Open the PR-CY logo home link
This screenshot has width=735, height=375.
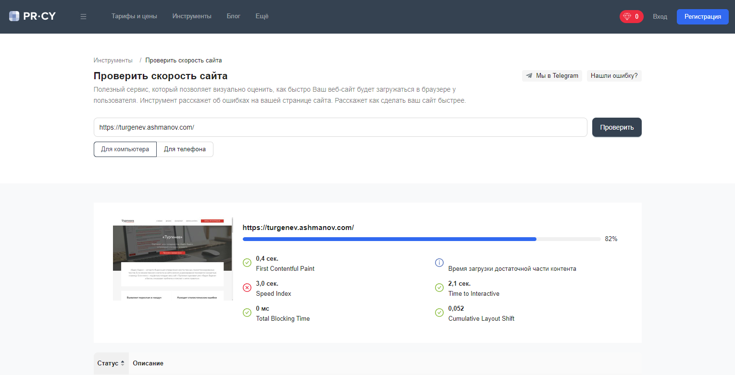tap(32, 16)
